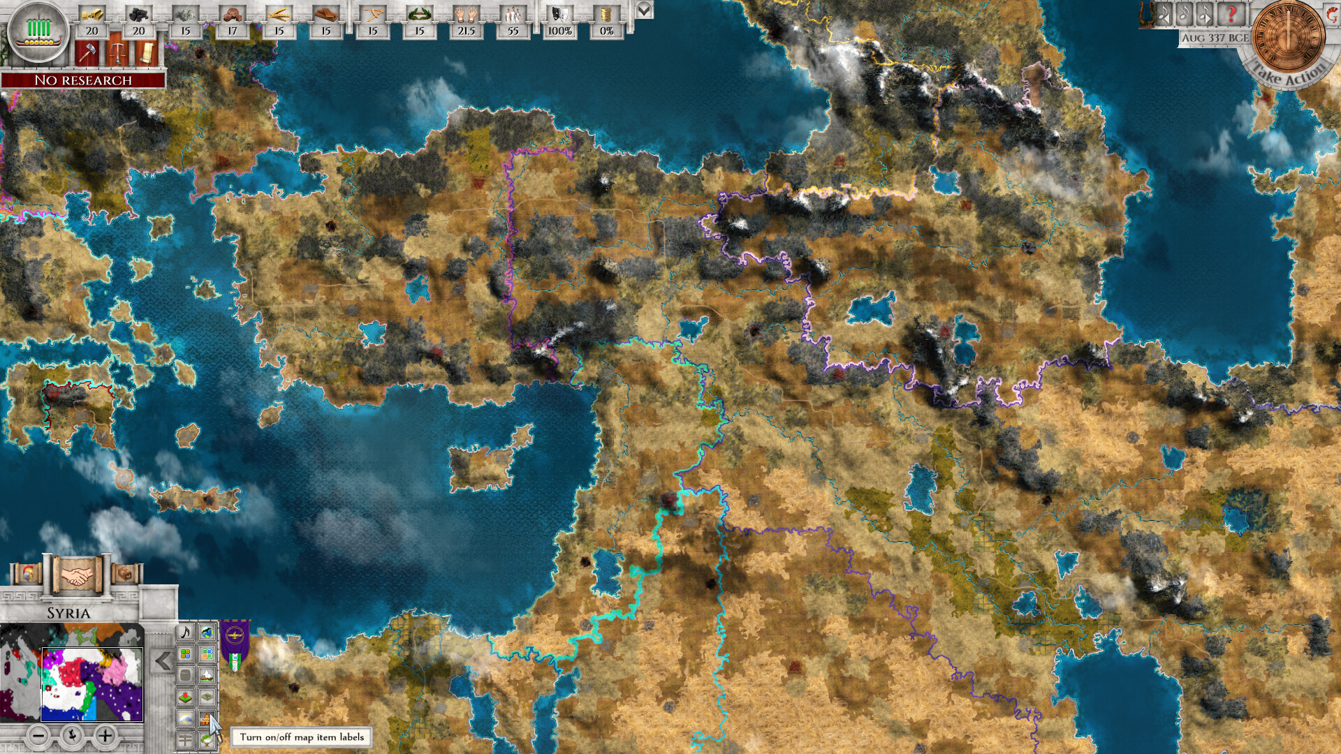1341x754 pixels.
Task: Click the signpost roads overlay icon
Action: 185,739
